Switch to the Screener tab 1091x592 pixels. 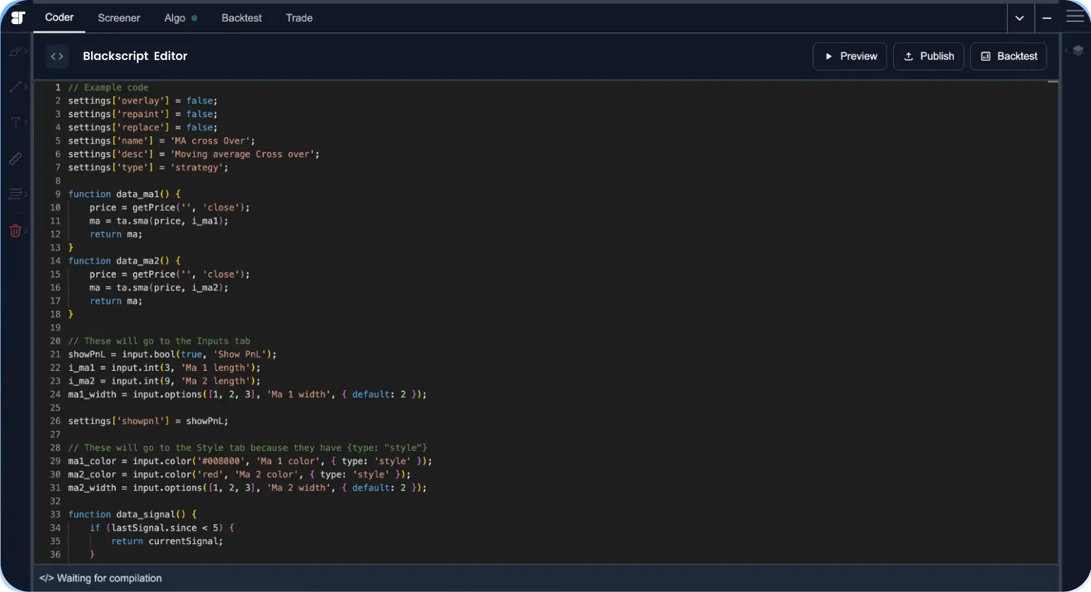(119, 18)
